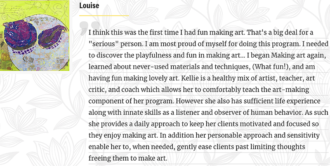Click the line beginning "enable her to, when needed"
The height and width of the screenshot is (166, 330).
(197, 147)
